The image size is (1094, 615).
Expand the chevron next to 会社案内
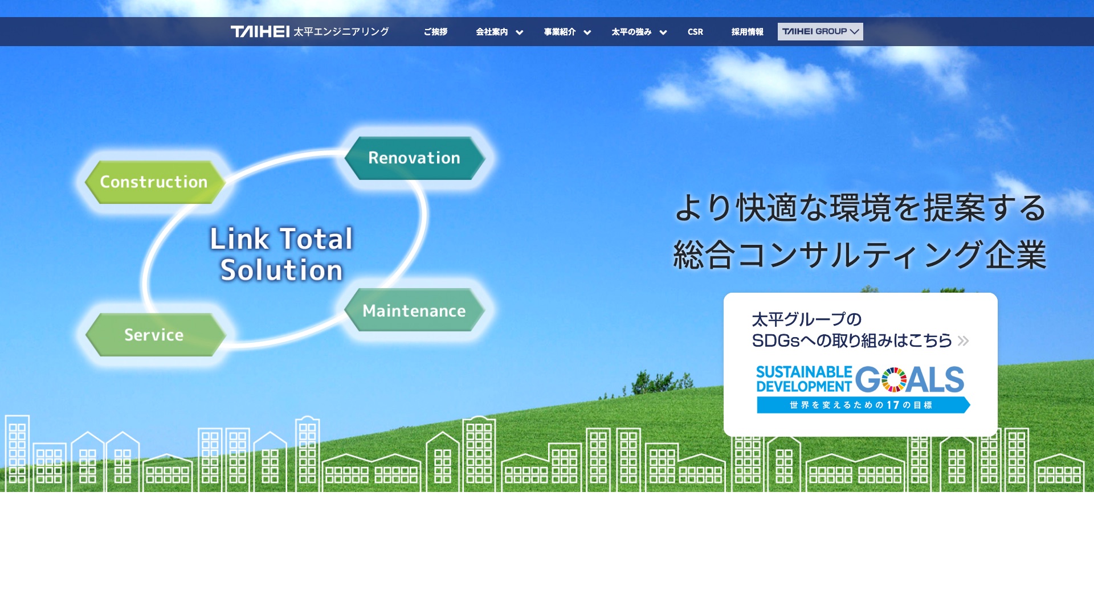[519, 32]
